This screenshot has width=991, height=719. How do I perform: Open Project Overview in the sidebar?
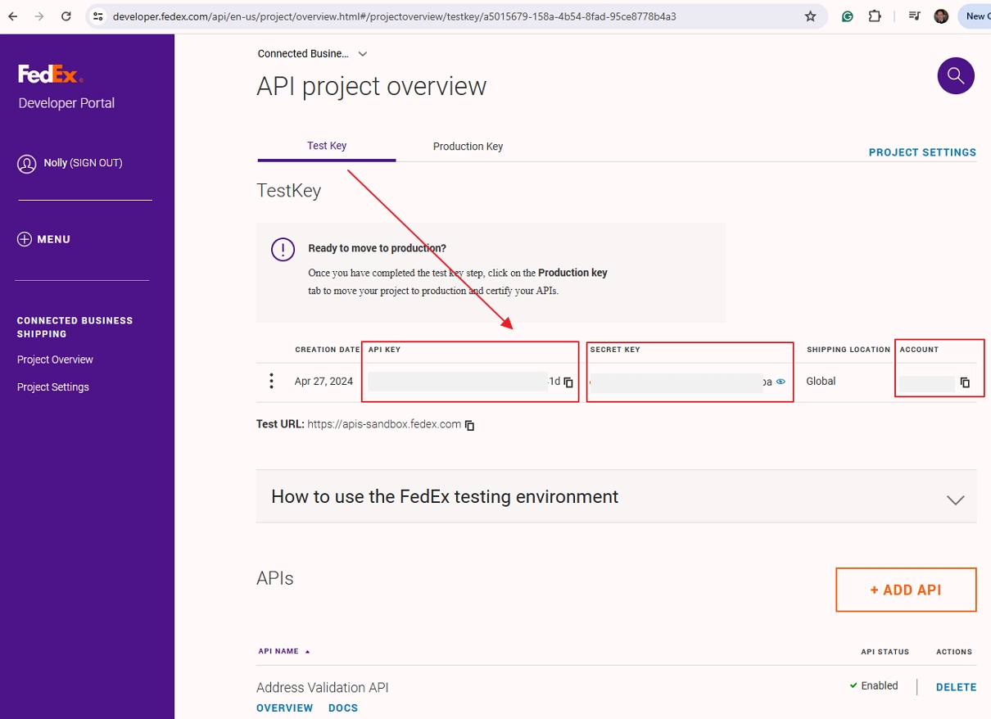[55, 359]
